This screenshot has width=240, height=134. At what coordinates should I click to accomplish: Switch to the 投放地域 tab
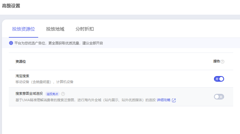coord(55,29)
